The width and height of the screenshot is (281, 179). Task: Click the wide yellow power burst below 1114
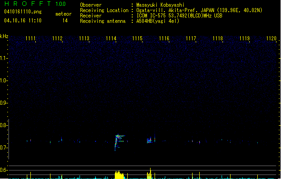point(120,175)
